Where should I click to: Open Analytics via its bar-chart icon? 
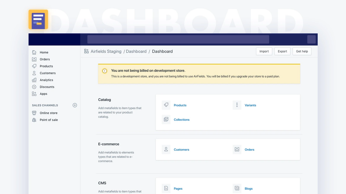[x=34, y=80]
